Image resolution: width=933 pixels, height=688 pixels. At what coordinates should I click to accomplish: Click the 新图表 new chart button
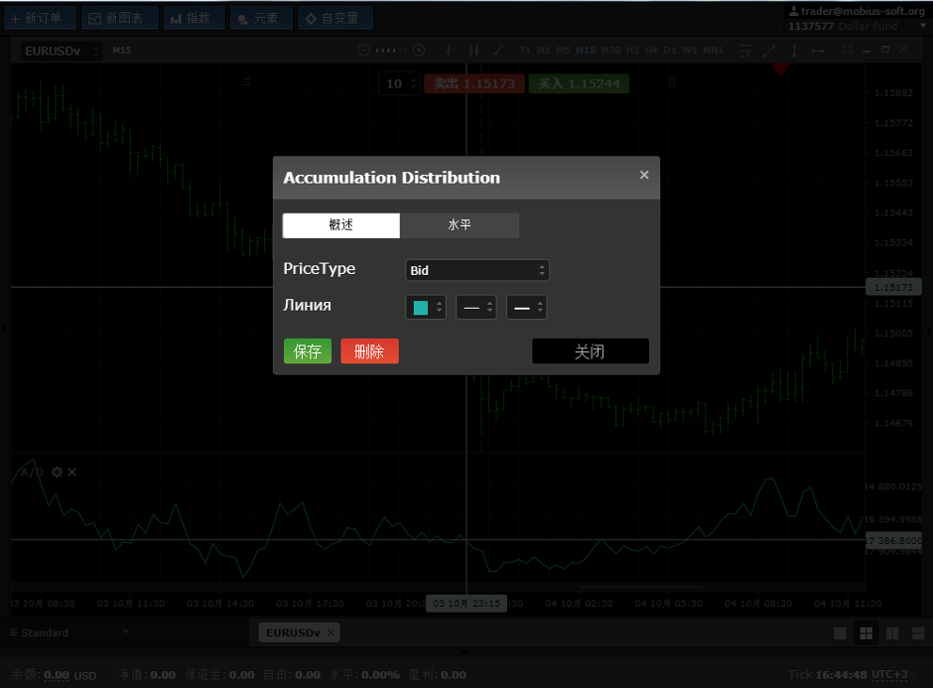point(119,18)
